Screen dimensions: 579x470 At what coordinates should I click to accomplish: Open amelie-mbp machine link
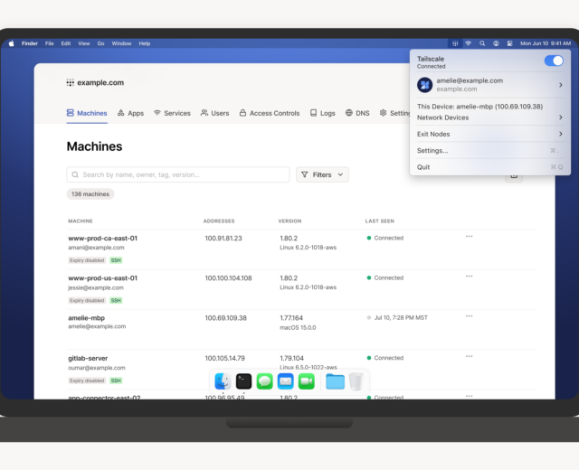[87, 318]
